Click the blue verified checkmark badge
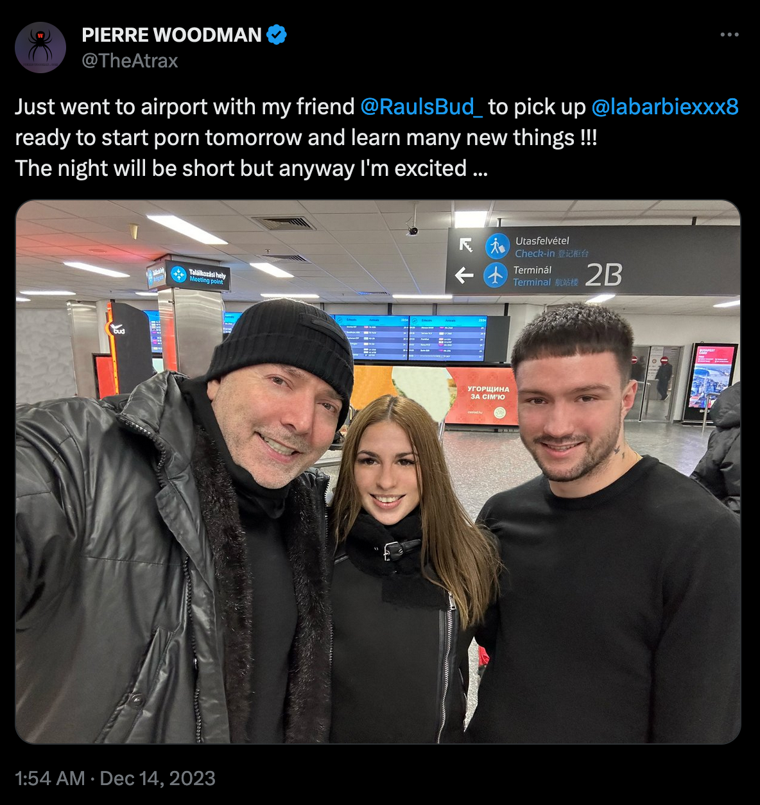The image size is (760, 805). 276,35
